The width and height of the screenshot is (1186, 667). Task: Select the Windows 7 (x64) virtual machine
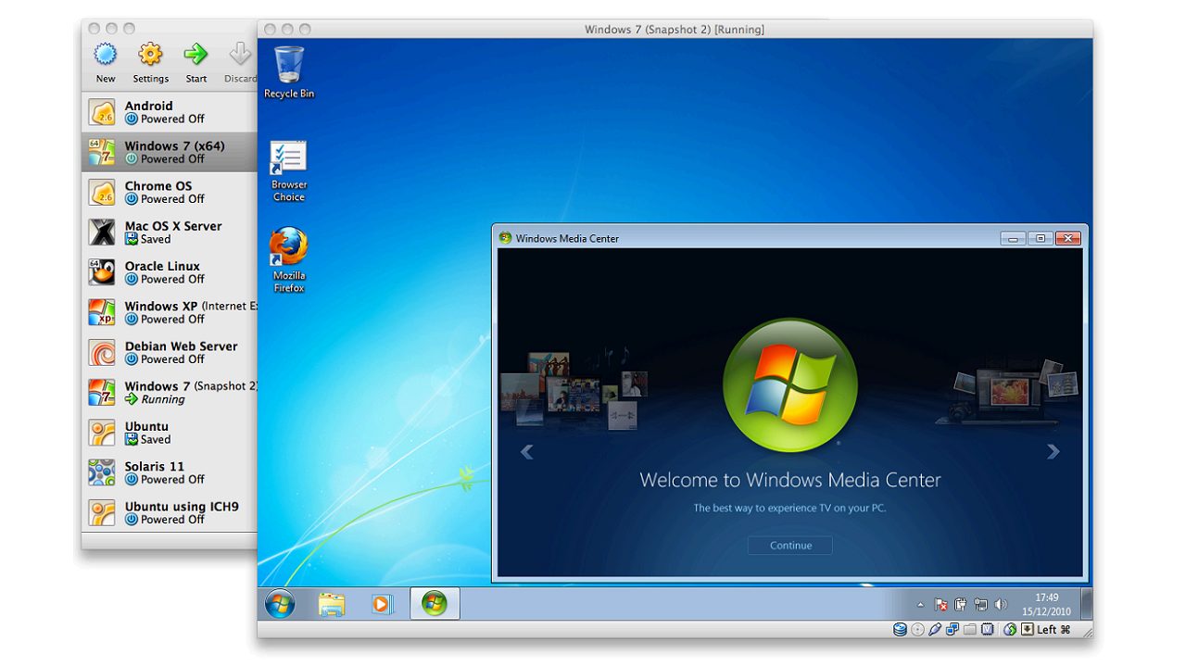[x=170, y=152]
